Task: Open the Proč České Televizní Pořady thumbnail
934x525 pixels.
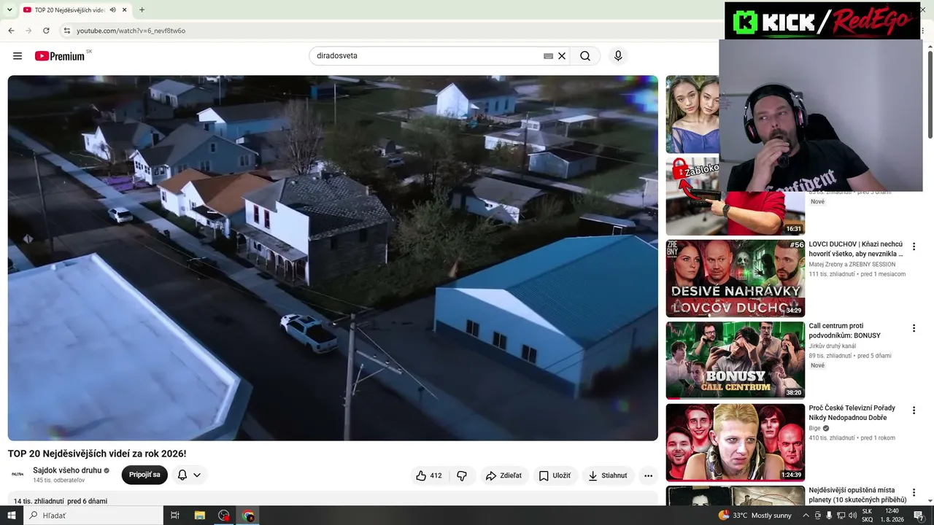Action: coord(735,443)
